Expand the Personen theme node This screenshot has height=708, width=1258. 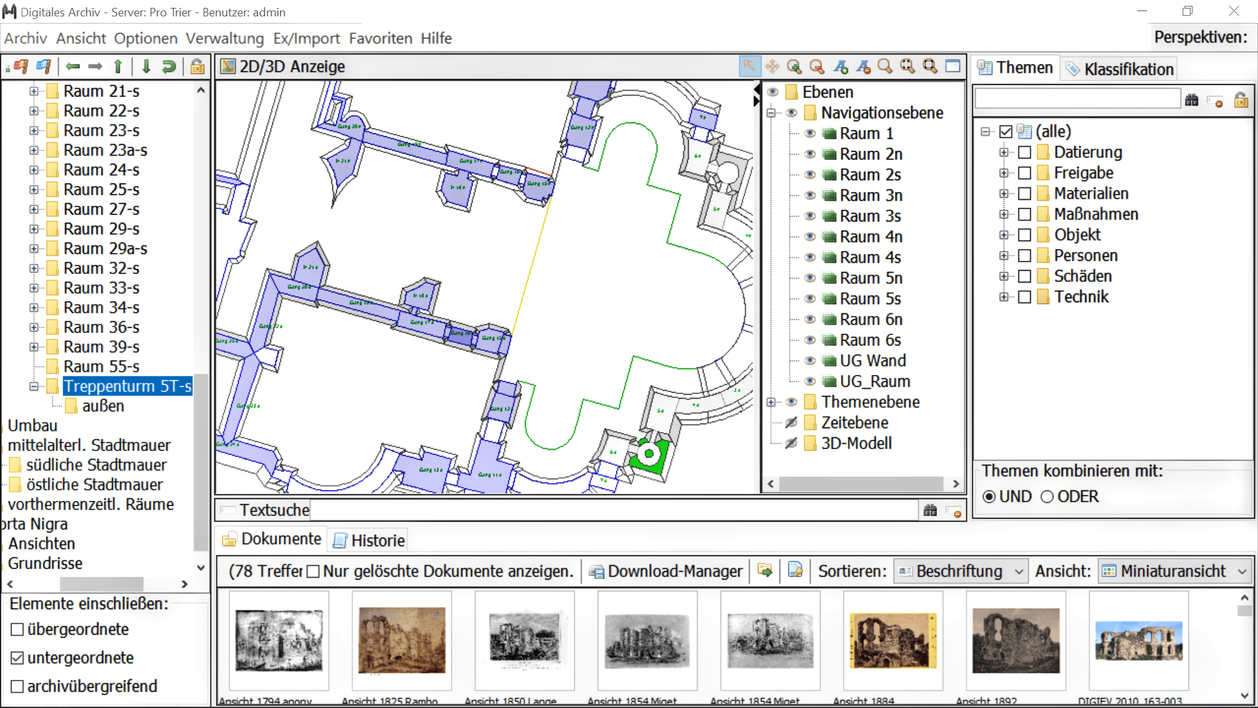1004,256
